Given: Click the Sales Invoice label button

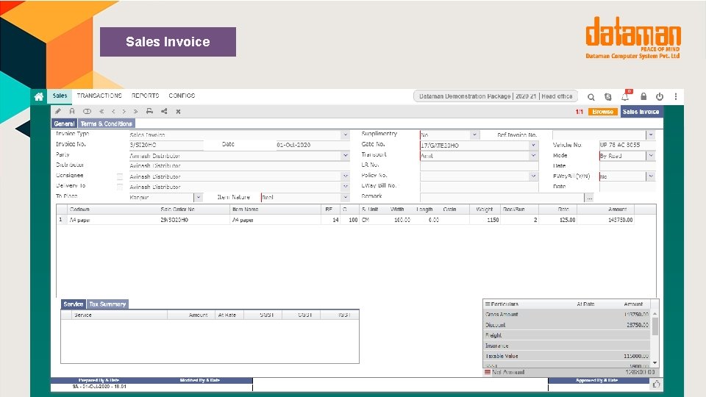Looking at the screenshot, I should pyautogui.click(x=641, y=112).
